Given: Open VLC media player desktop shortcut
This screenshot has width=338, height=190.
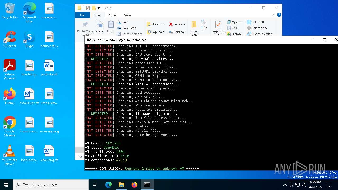Looking at the screenshot, I should point(10,155).
